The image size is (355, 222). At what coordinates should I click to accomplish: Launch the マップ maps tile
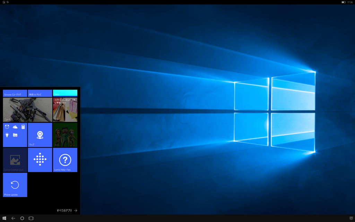[40, 135]
